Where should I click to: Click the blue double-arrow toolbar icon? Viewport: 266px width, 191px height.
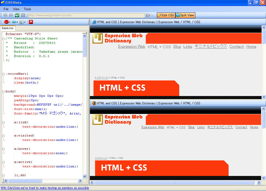pos(14,22)
